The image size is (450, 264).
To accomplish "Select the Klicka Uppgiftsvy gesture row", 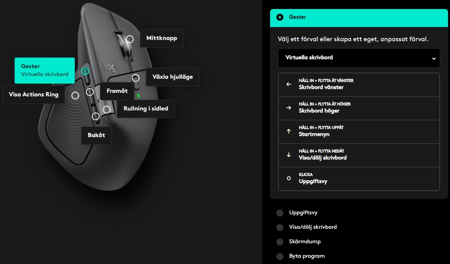I will pos(359,178).
